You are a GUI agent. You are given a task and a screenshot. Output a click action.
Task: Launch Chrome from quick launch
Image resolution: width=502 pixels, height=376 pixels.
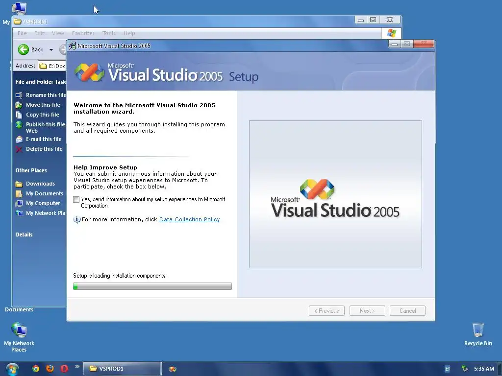[x=36, y=369]
